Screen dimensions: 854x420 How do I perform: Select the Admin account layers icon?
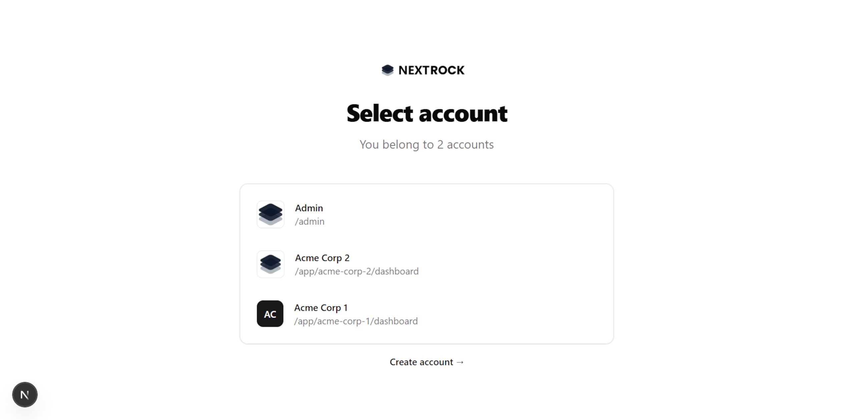click(x=270, y=215)
